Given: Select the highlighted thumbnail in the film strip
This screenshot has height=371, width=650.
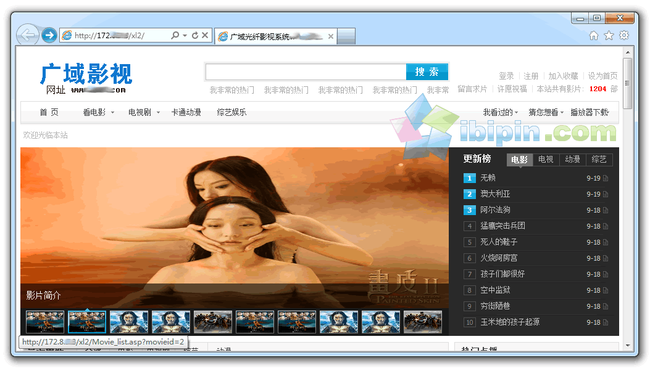Looking at the screenshot, I should pos(87,322).
